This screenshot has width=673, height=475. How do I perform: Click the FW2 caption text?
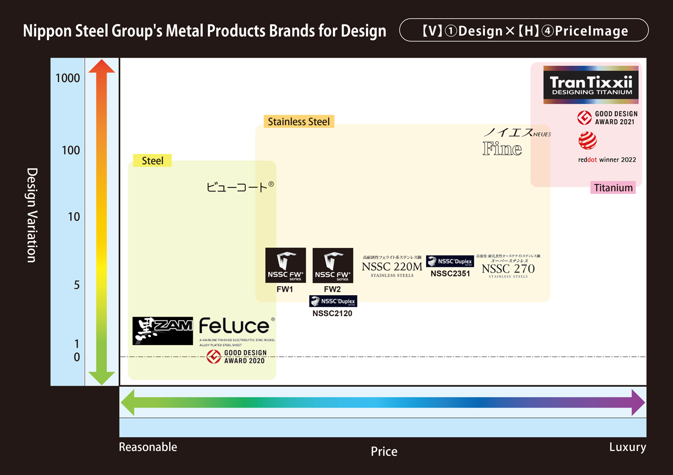pyautogui.click(x=332, y=289)
